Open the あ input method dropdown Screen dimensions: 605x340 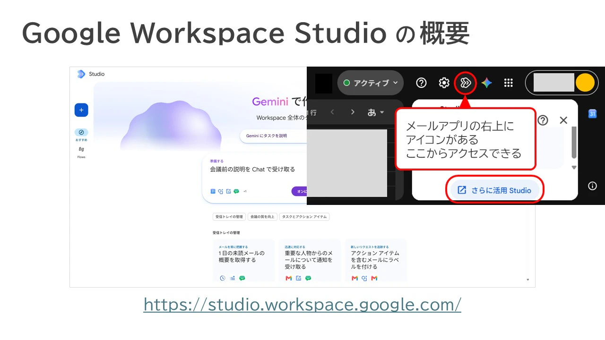pos(376,112)
